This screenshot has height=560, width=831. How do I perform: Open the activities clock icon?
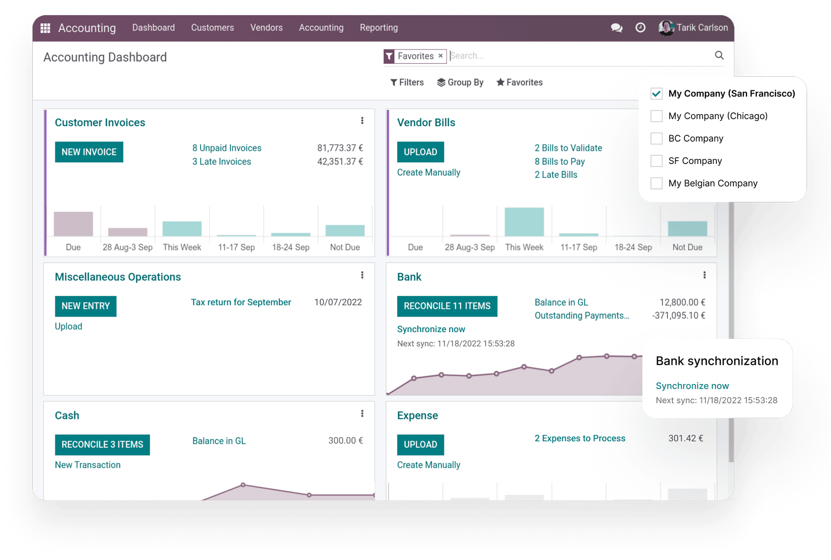[641, 28]
